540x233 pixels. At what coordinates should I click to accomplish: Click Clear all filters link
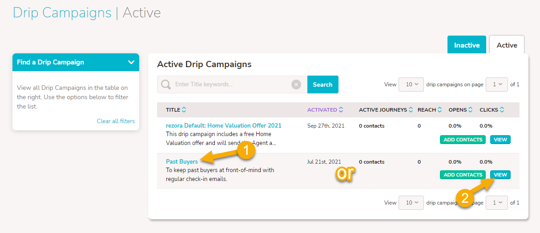116,121
